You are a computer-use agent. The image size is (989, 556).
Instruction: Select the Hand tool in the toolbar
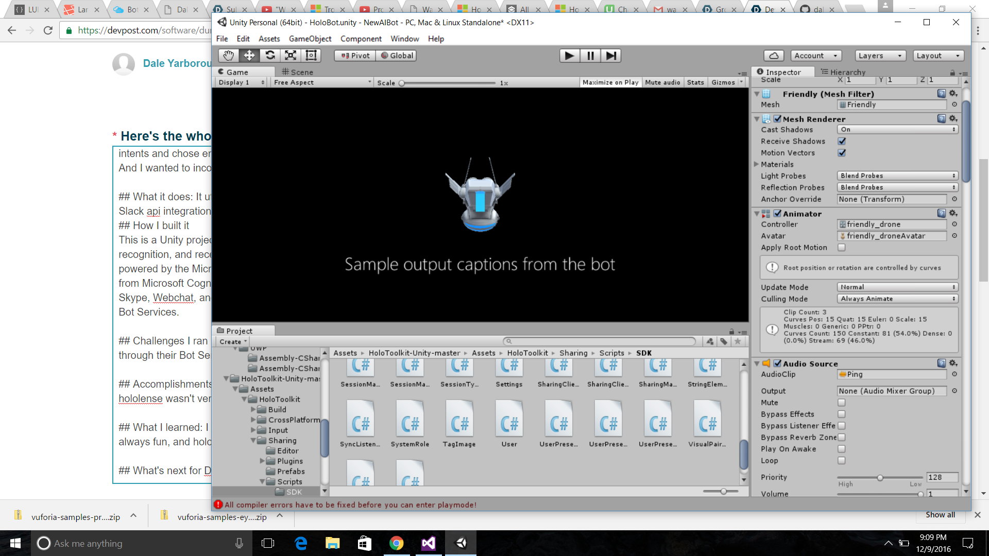pyautogui.click(x=228, y=56)
